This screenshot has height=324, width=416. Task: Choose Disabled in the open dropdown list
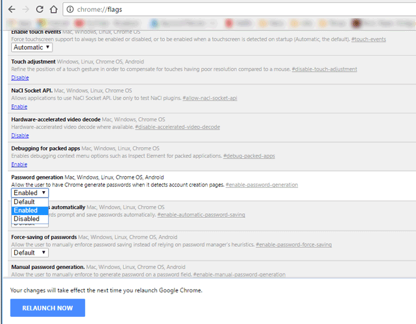click(30, 219)
